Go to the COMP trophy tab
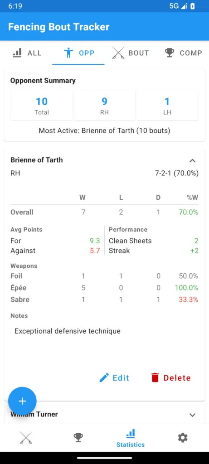This screenshot has width=209, height=464. [x=183, y=53]
